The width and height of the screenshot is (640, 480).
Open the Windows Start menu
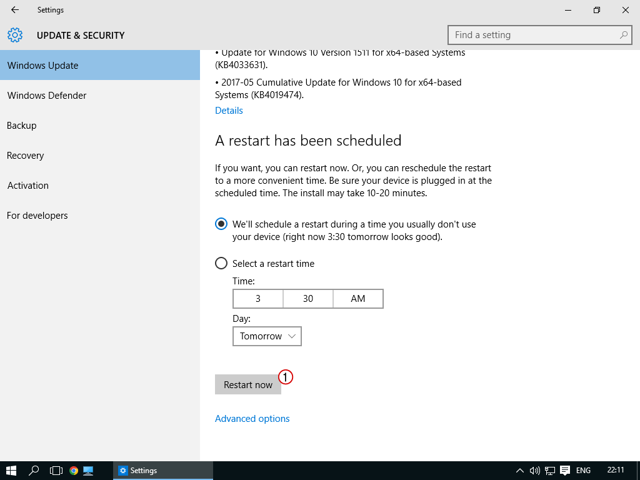[x=11, y=470]
